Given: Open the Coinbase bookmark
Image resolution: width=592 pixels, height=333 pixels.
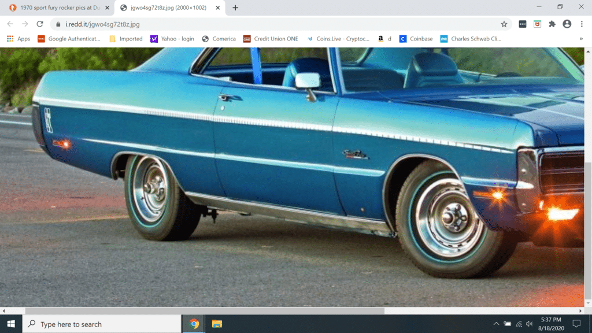Looking at the screenshot, I should [x=416, y=39].
